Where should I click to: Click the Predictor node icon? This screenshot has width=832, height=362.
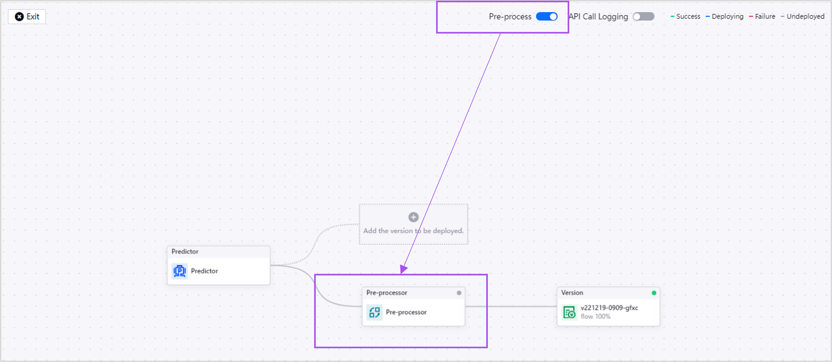179,270
